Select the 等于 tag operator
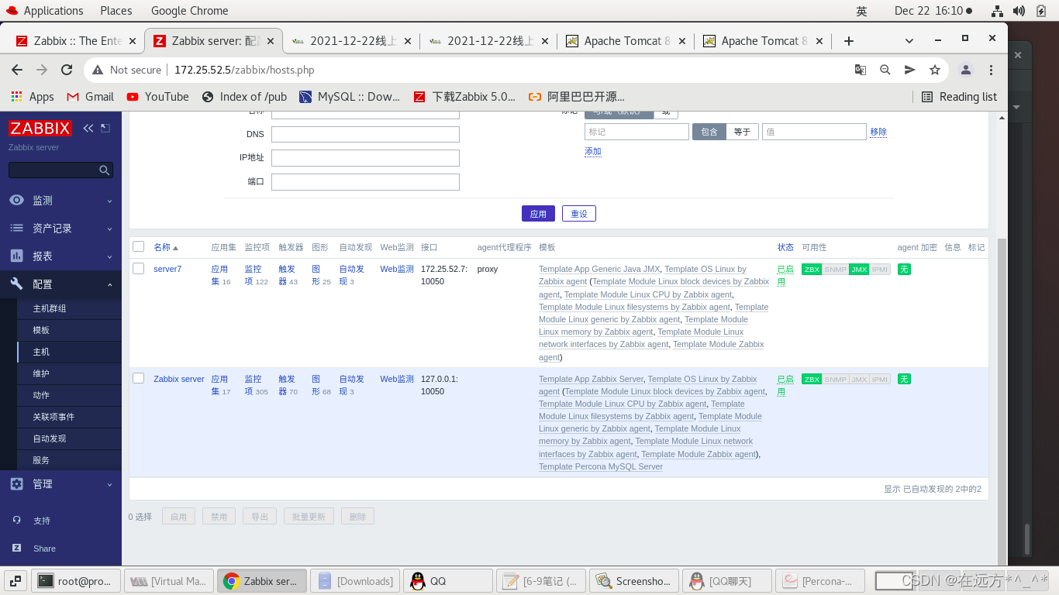 pyautogui.click(x=742, y=132)
